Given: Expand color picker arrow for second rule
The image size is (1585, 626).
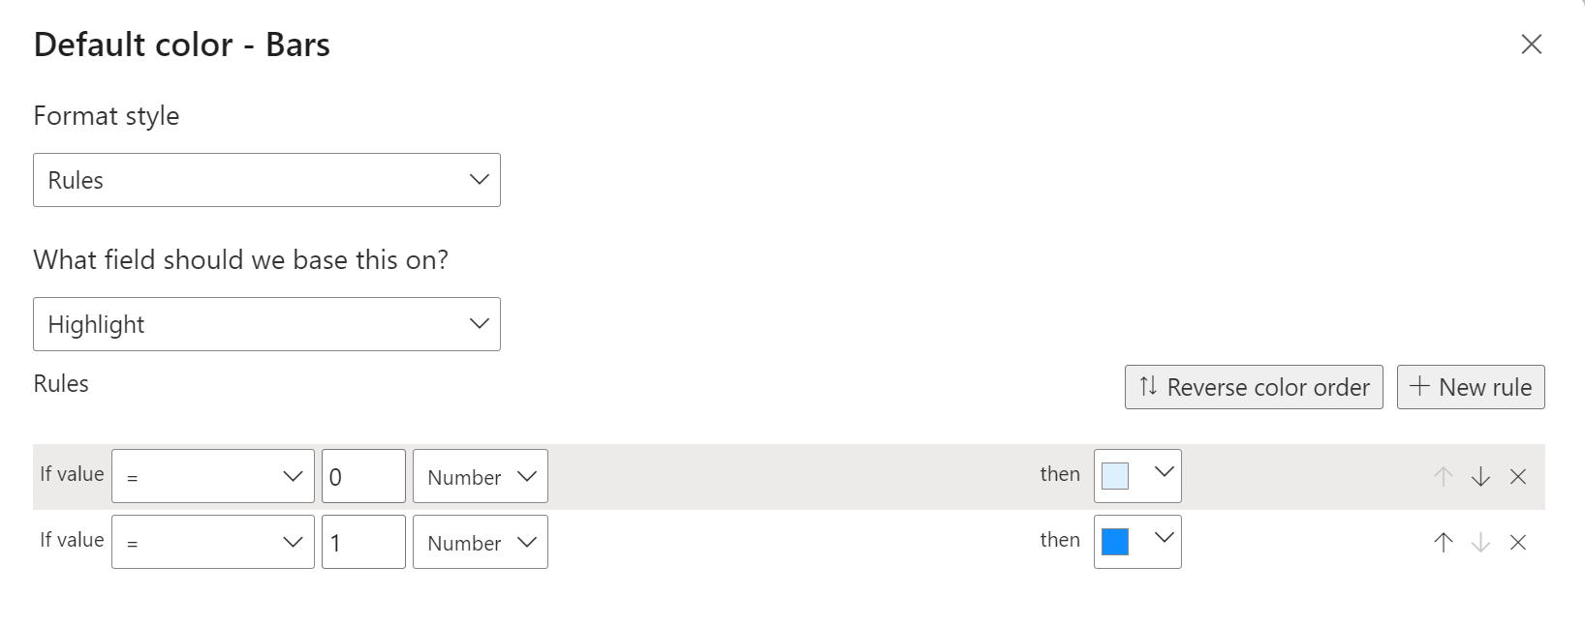Looking at the screenshot, I should click(x=1164, y=539).
